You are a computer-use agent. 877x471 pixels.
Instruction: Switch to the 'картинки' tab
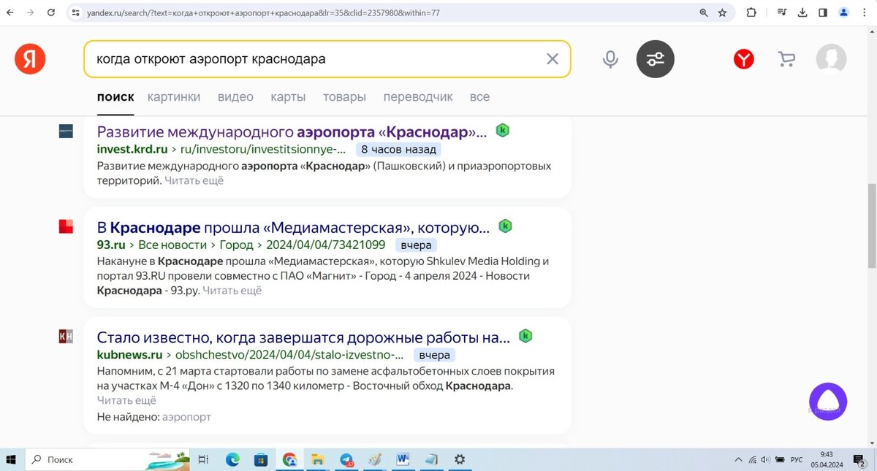pos(174,97)
